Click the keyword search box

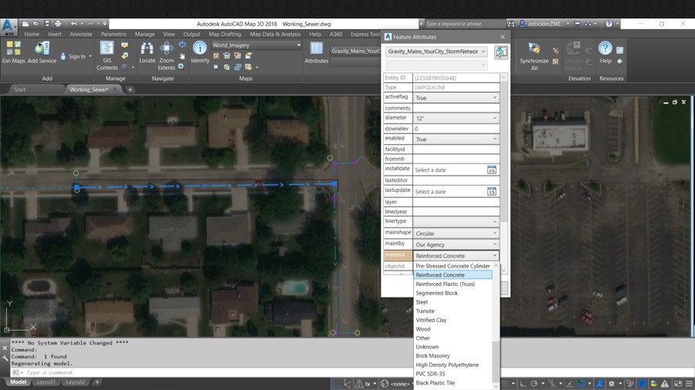pyautogui.click(x=464, y=24)
